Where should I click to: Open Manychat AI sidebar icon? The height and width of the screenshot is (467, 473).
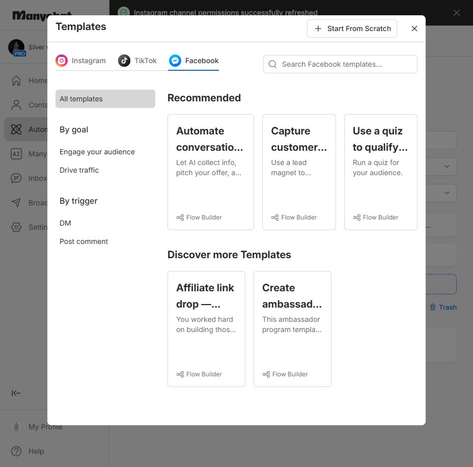click(16, 154)
